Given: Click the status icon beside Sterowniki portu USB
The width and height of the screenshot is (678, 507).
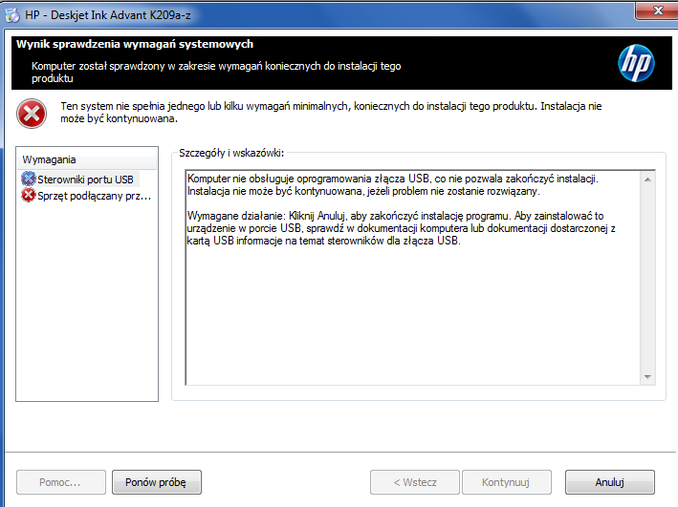Looking at the screenshot, I should click(x=28, y=179).
